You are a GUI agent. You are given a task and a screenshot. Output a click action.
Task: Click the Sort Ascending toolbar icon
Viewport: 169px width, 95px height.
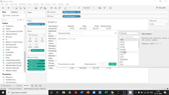pyautogui.click(x=56, y=8)
